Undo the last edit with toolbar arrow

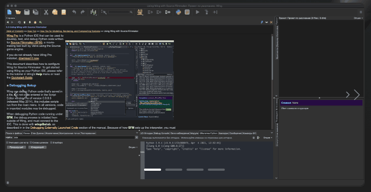(74, 12)
